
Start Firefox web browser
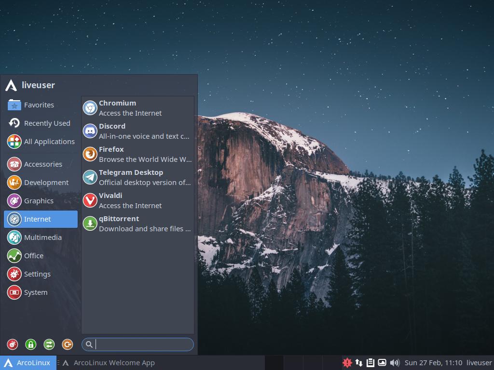click(137, 154)
